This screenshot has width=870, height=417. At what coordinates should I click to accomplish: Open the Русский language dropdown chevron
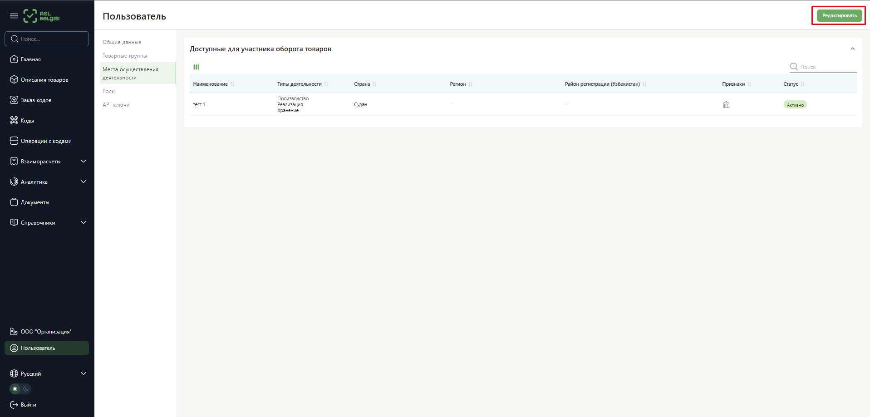tap(84, 373)
